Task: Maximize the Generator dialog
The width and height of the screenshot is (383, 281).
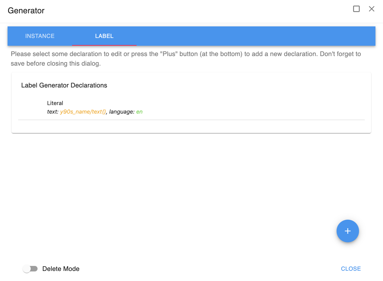Action: pos(356,9)
